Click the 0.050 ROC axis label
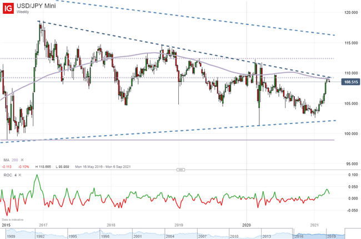This screenshot has width=361, height=239. point(353,187)
